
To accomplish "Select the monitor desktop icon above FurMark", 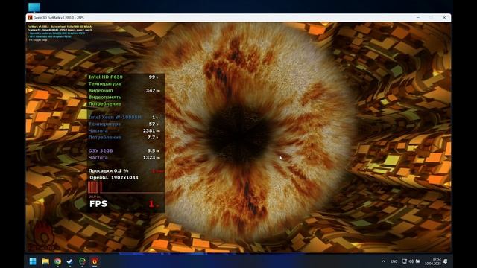I will click(34, 7).
